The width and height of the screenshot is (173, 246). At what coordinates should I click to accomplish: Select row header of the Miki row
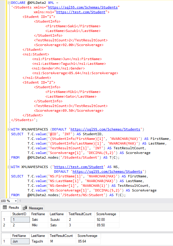pyautogui.click(x=6, y=225)
